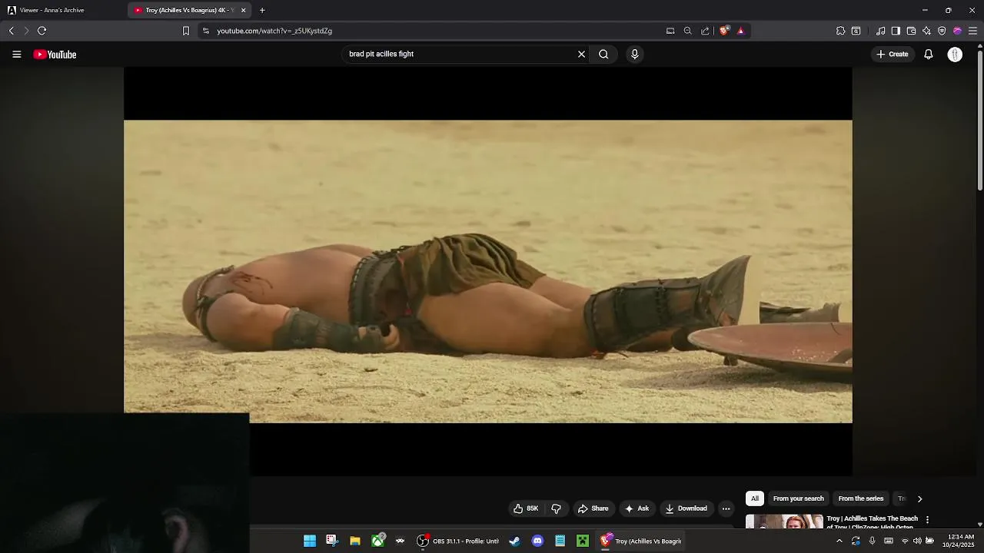The image size is (984, 553).
Task: Open clock and date 12:14 AM
Action: click(x=959, y=541)
